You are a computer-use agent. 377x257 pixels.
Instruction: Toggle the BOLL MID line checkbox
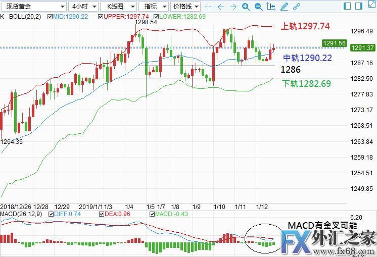tap(50, 17)
